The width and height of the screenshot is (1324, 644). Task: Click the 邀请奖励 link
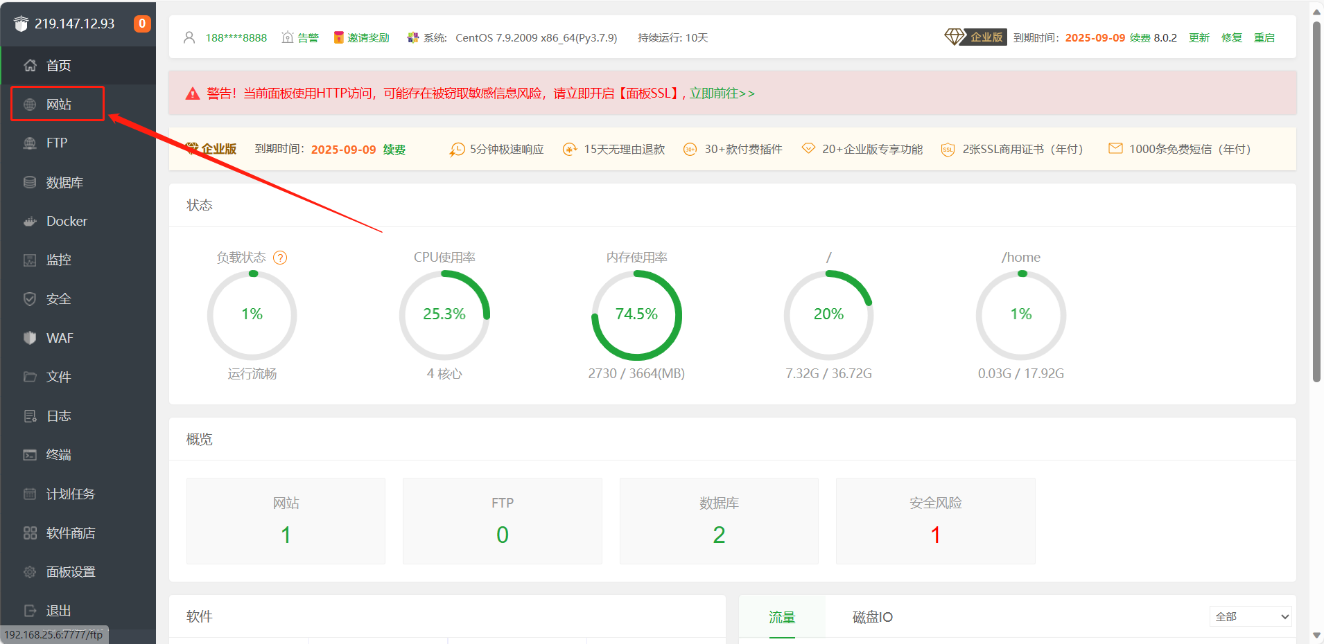point(369,37)
